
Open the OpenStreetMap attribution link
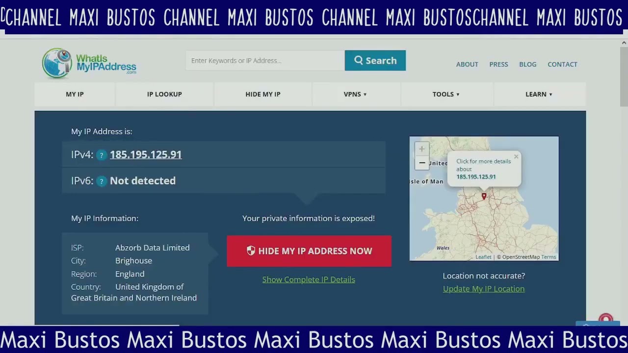[521, 257]
